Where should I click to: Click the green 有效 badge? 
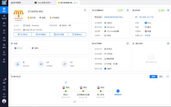click(x=161, y=10)
